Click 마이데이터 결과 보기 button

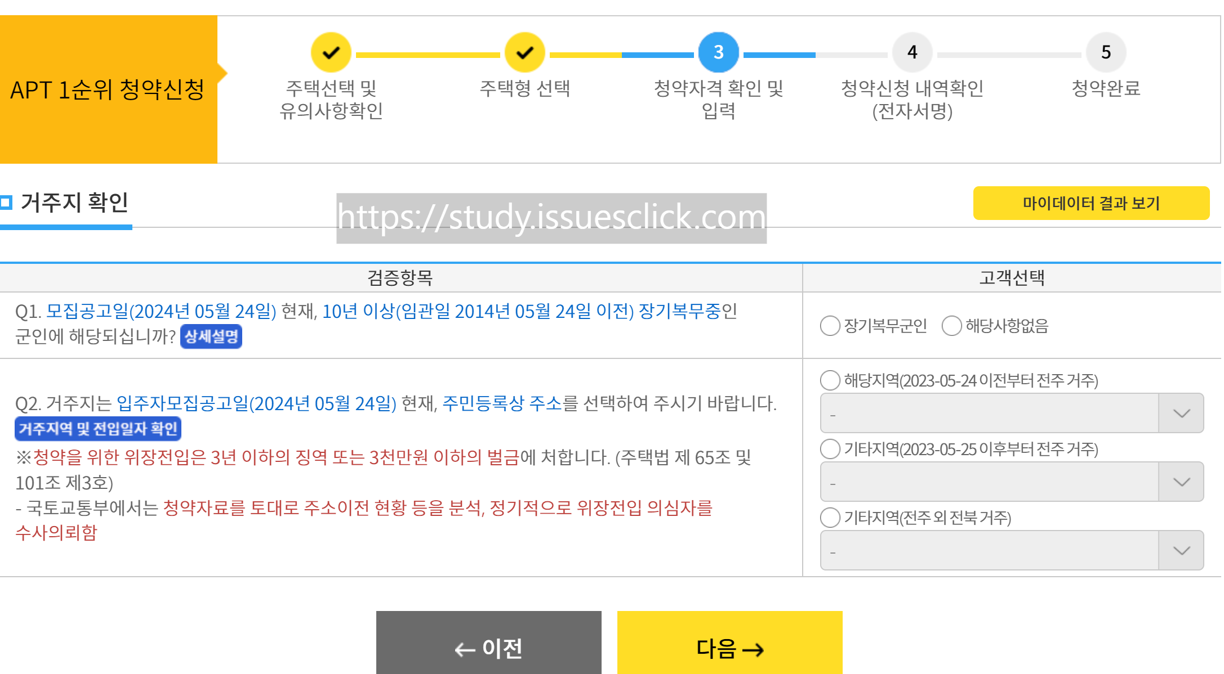(x=1091, y=203)
